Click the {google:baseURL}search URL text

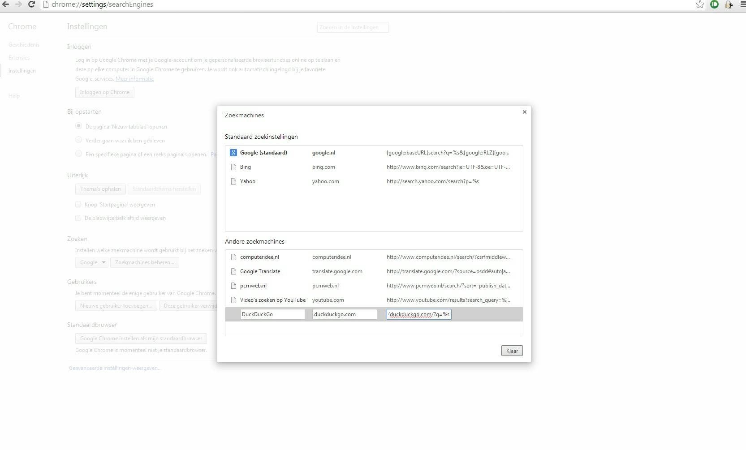tap(448, 153)
